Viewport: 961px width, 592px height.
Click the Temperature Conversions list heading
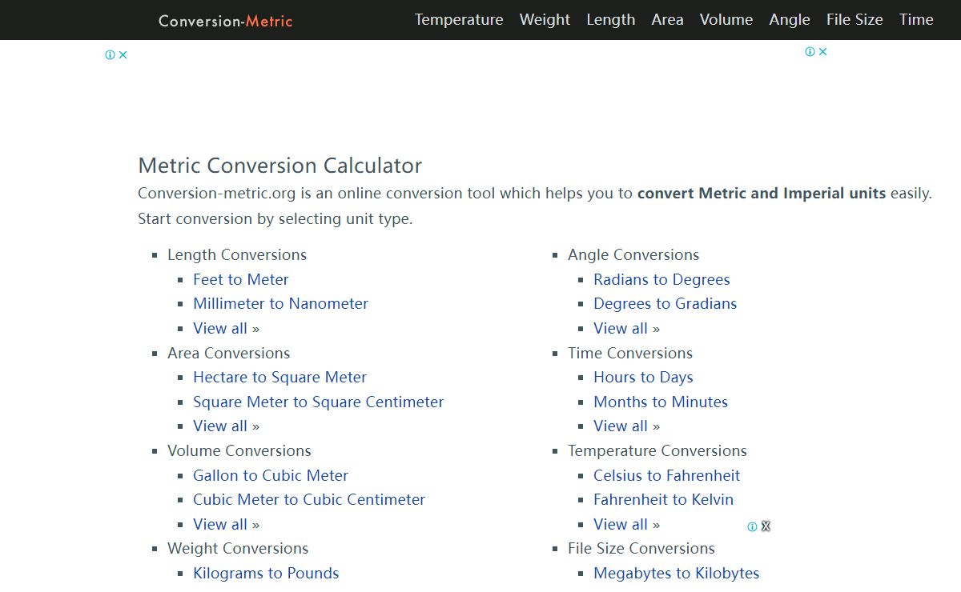(657, 450)
